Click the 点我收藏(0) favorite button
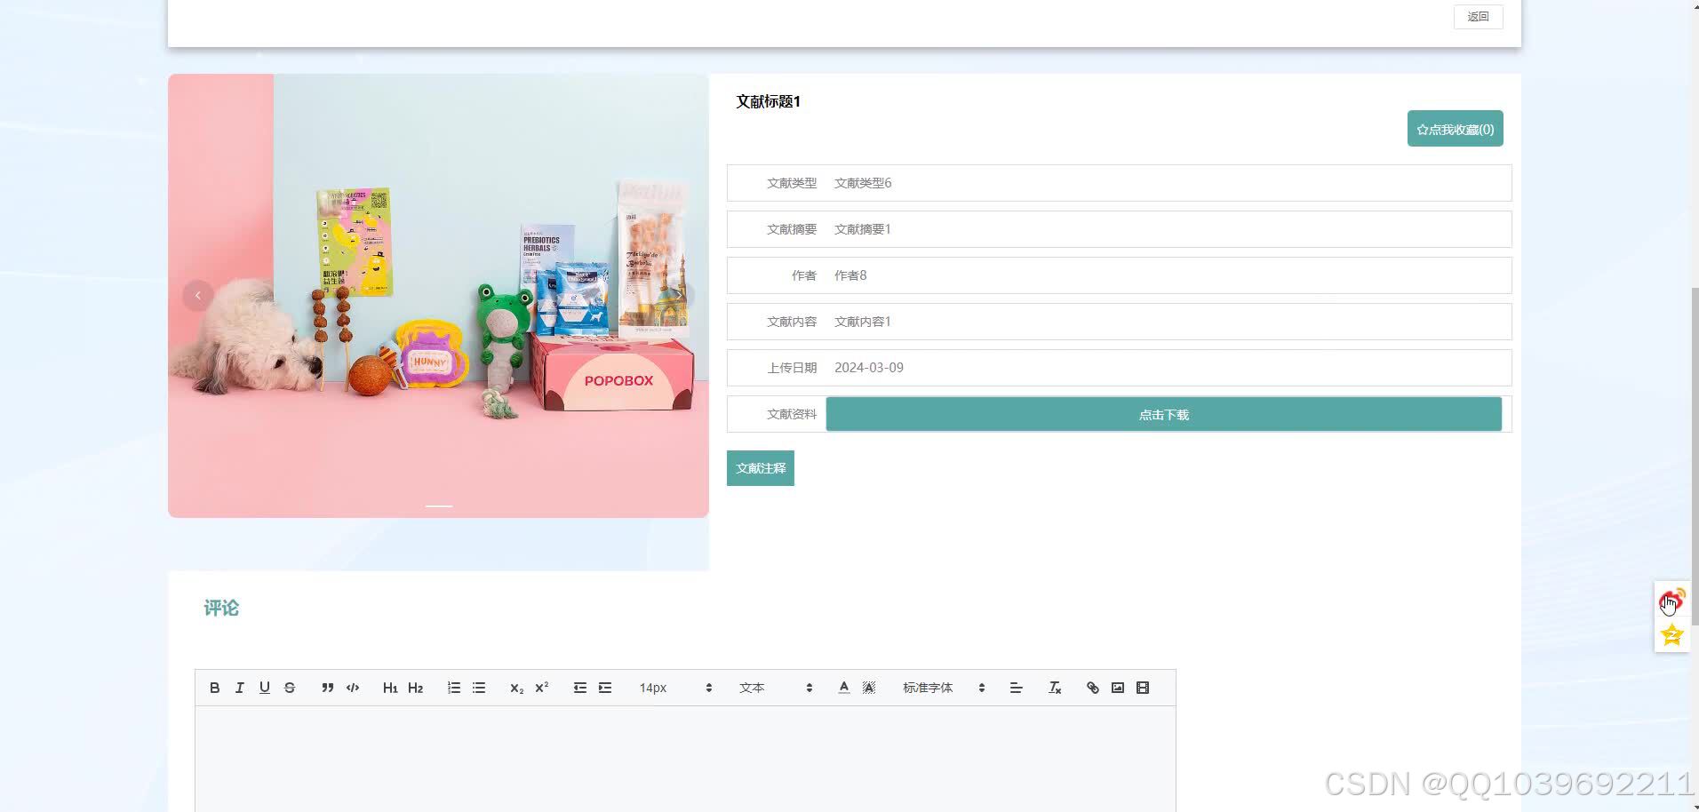Viewport: 1699px width, 812px height. point(1455,129)
